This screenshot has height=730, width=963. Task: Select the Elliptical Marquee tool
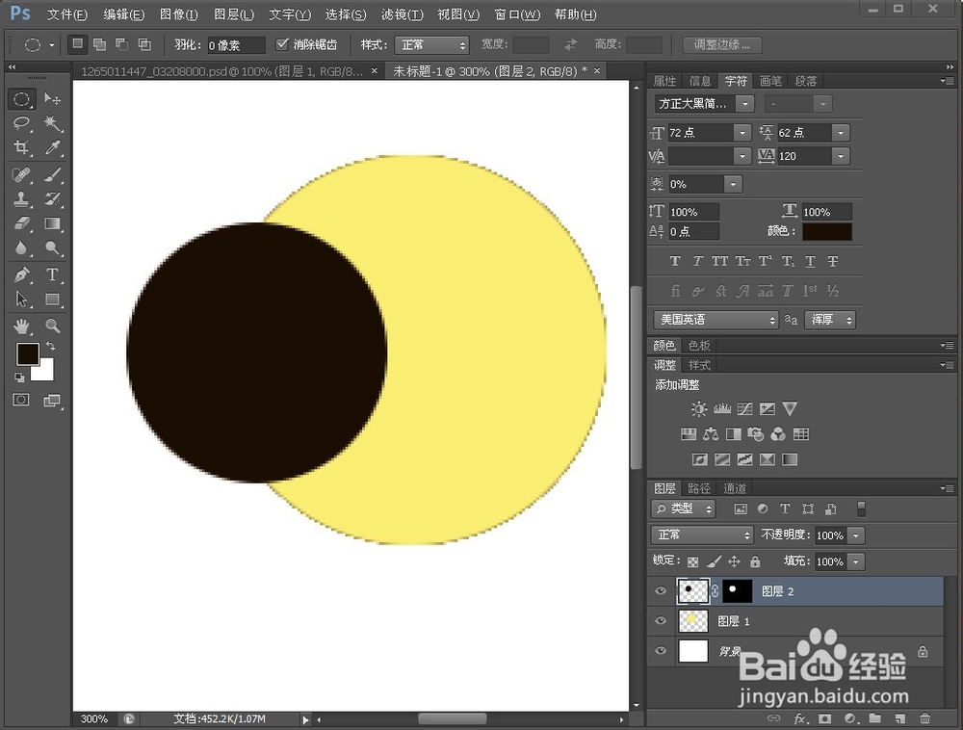point(21,99)
